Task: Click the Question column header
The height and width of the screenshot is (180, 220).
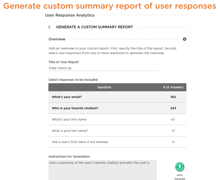Action: coord(104,87)
